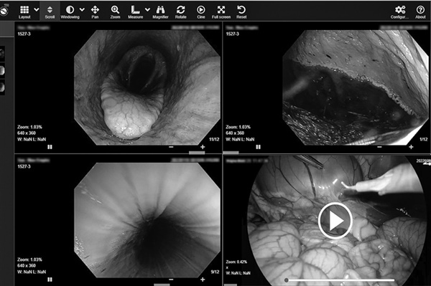Image resolution: width=431 pixels, height=286 pixels.
Task: Enable the Magnifier binoculars tool
Action: [160, 12]
